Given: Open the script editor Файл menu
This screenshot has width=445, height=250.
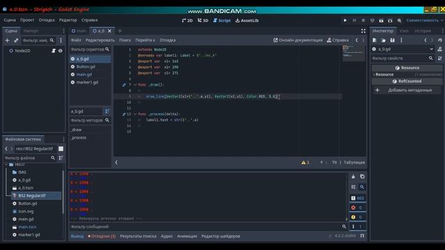Looking at the screenshot, I should coord(76,40).
